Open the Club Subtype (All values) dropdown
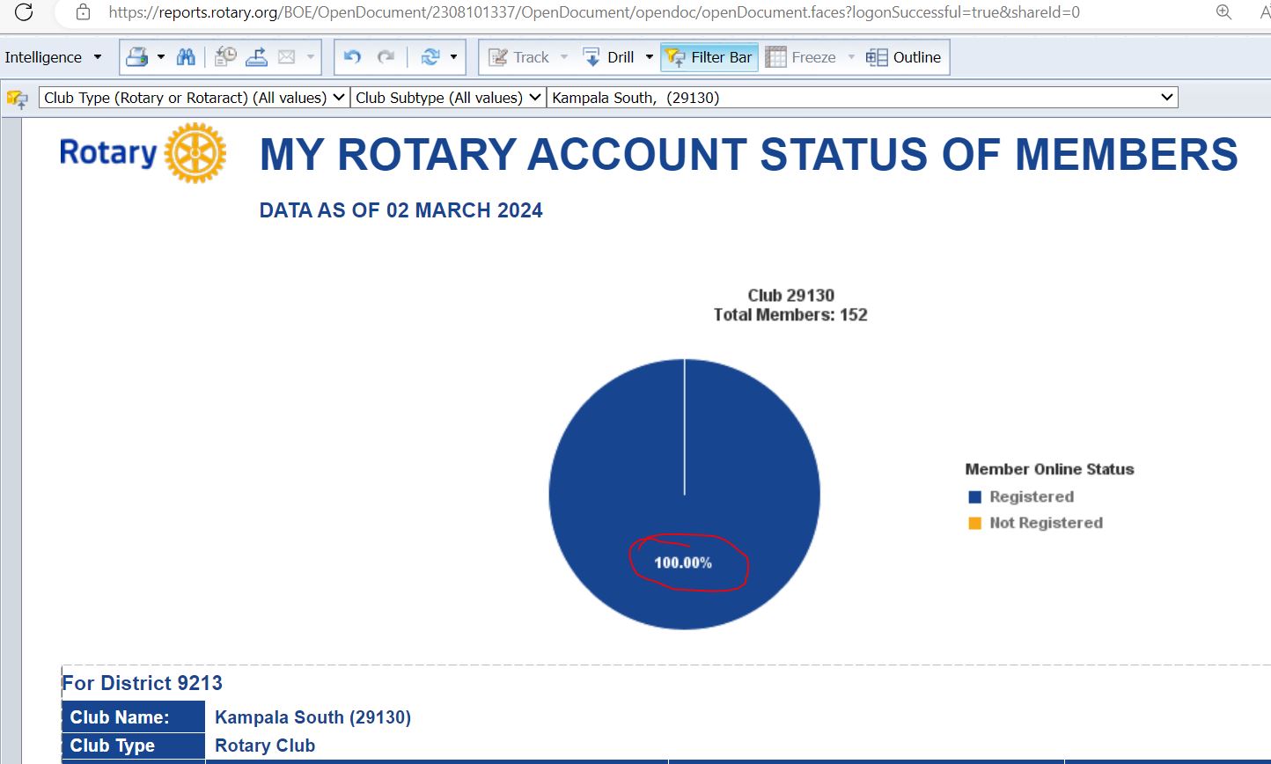This screenshot has width=1271, height=764. pos(448,98)
